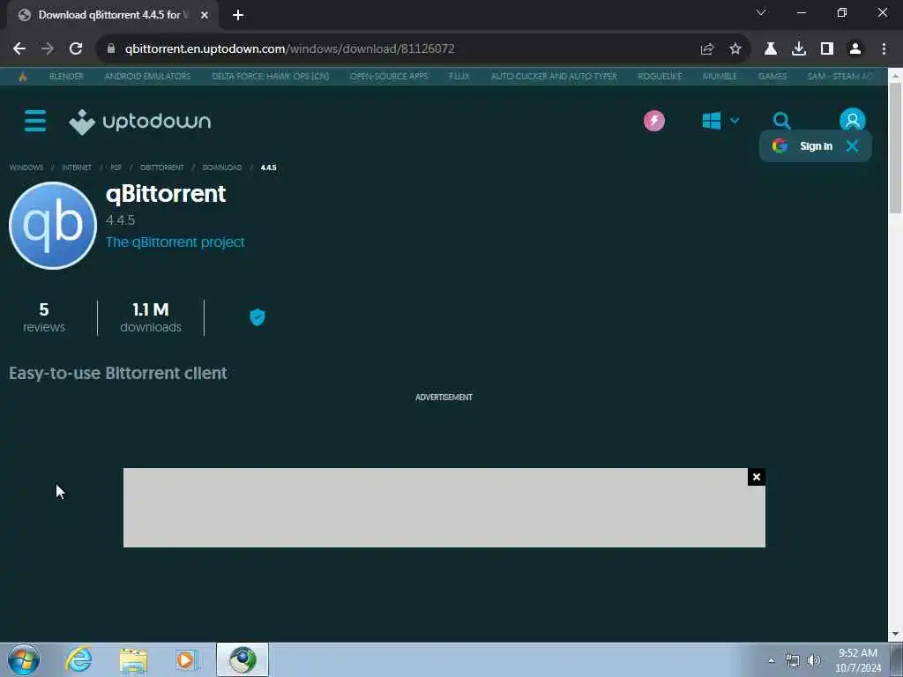Bookmark this page with star
Viewport: 903px width, 677px height.
(x=735, y=49)
